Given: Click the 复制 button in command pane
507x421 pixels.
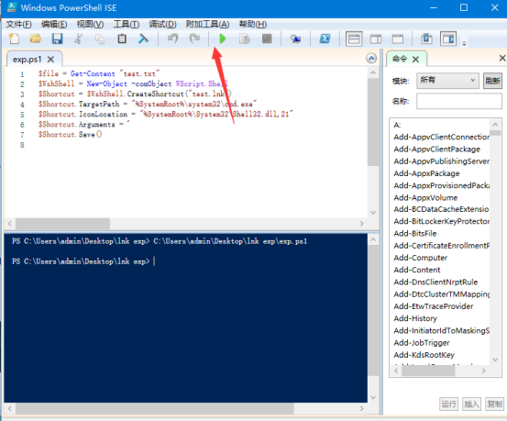Looking at the screenshot, I should 494,404.
